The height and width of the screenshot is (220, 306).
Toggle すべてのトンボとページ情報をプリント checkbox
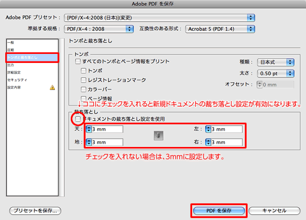tap(77, 62)
